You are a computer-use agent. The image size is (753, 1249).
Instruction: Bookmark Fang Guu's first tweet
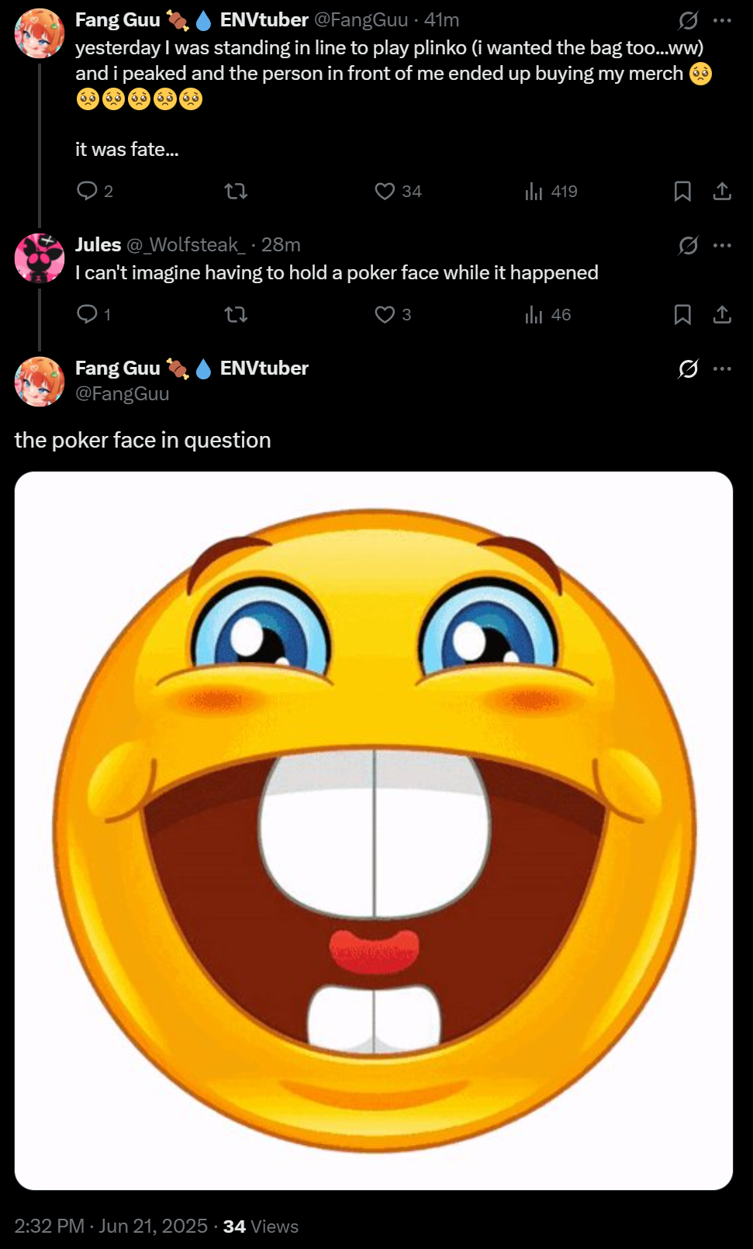click(x=682, y=191)
